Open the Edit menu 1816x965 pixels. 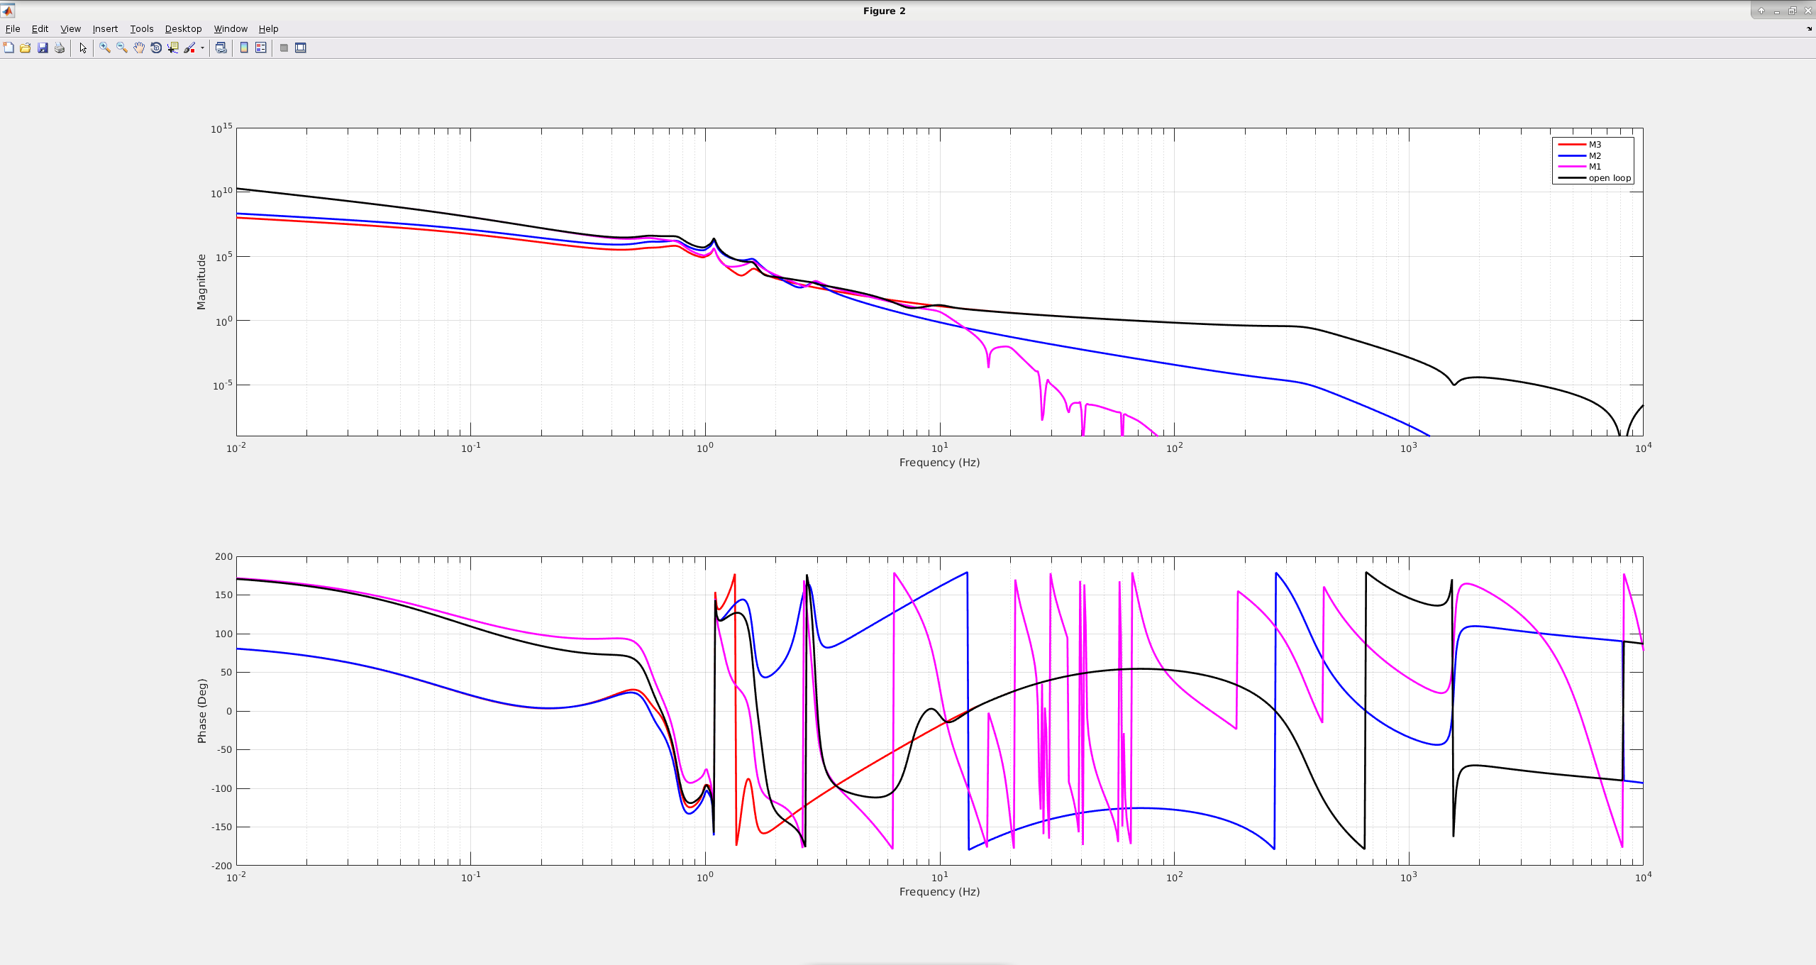click(40, 29)
